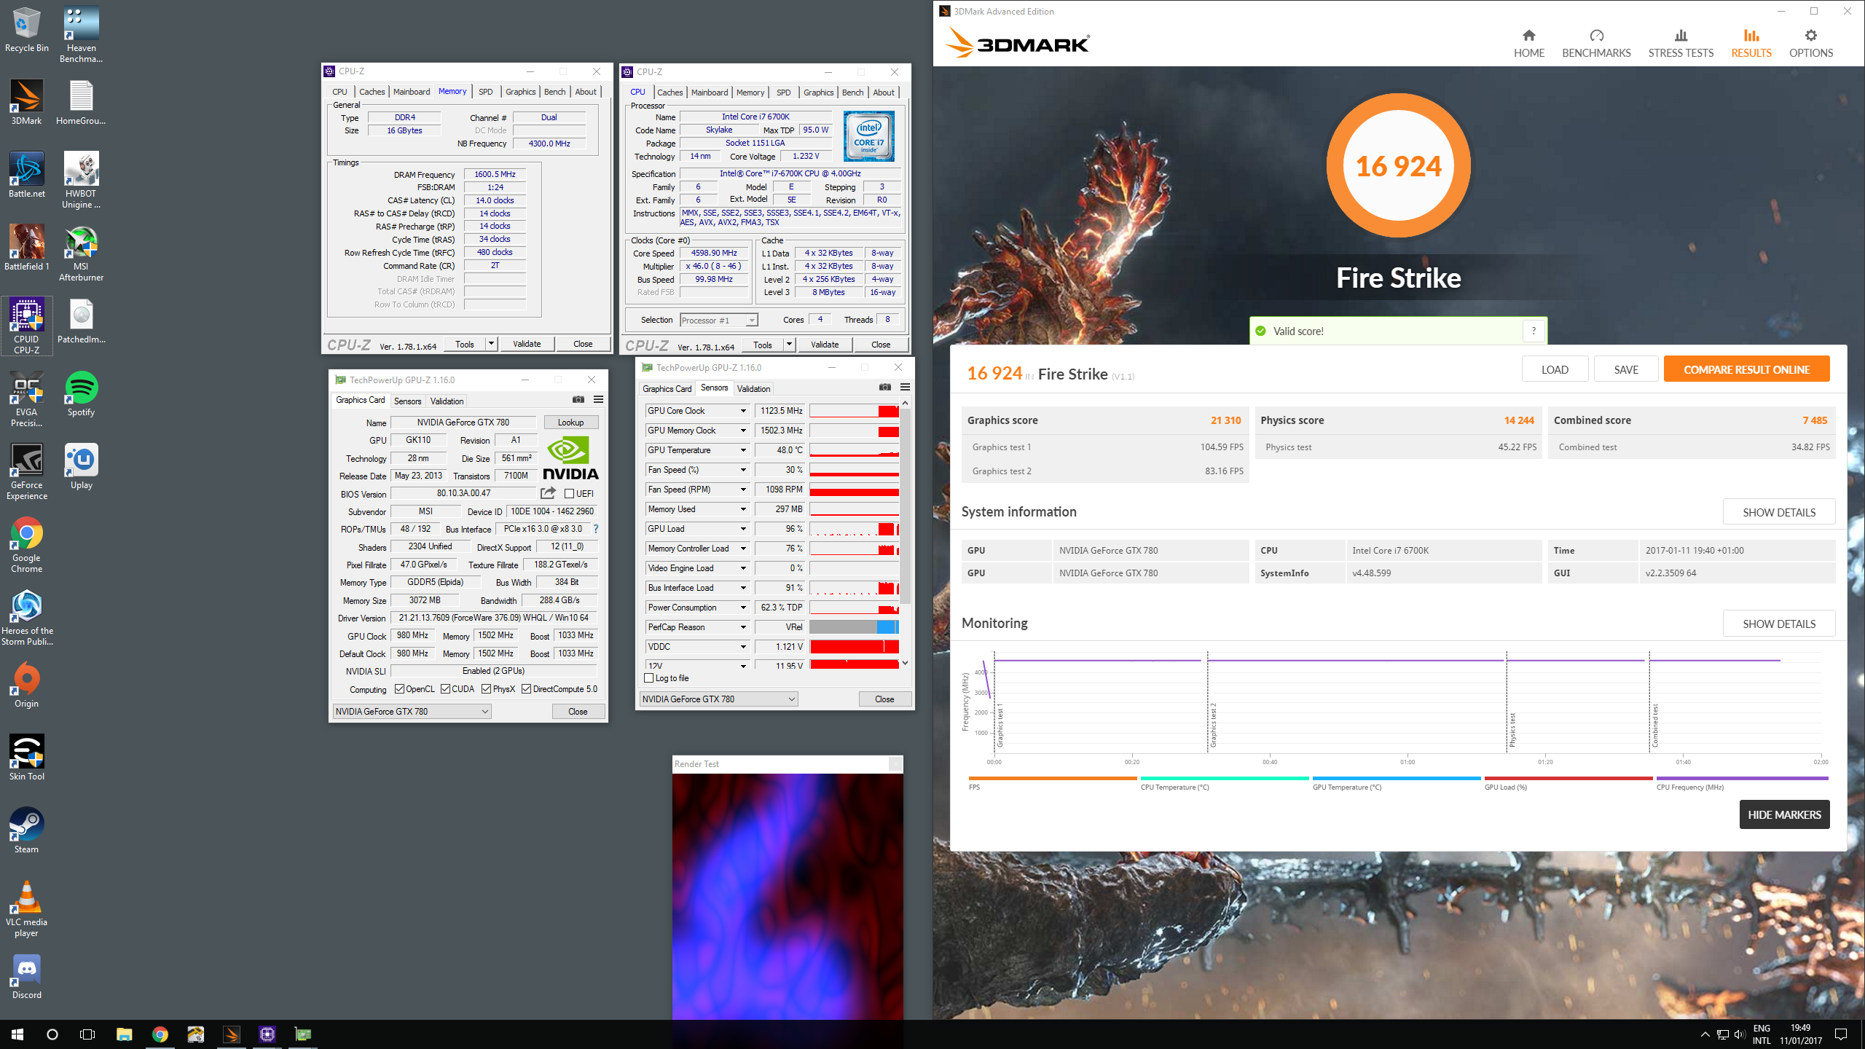Image resolution: width=1865 pixels, height=1049 pixels.
Task: Open Graphics tab in CPU-Z Memory window
Action: (x=520, y=92)
